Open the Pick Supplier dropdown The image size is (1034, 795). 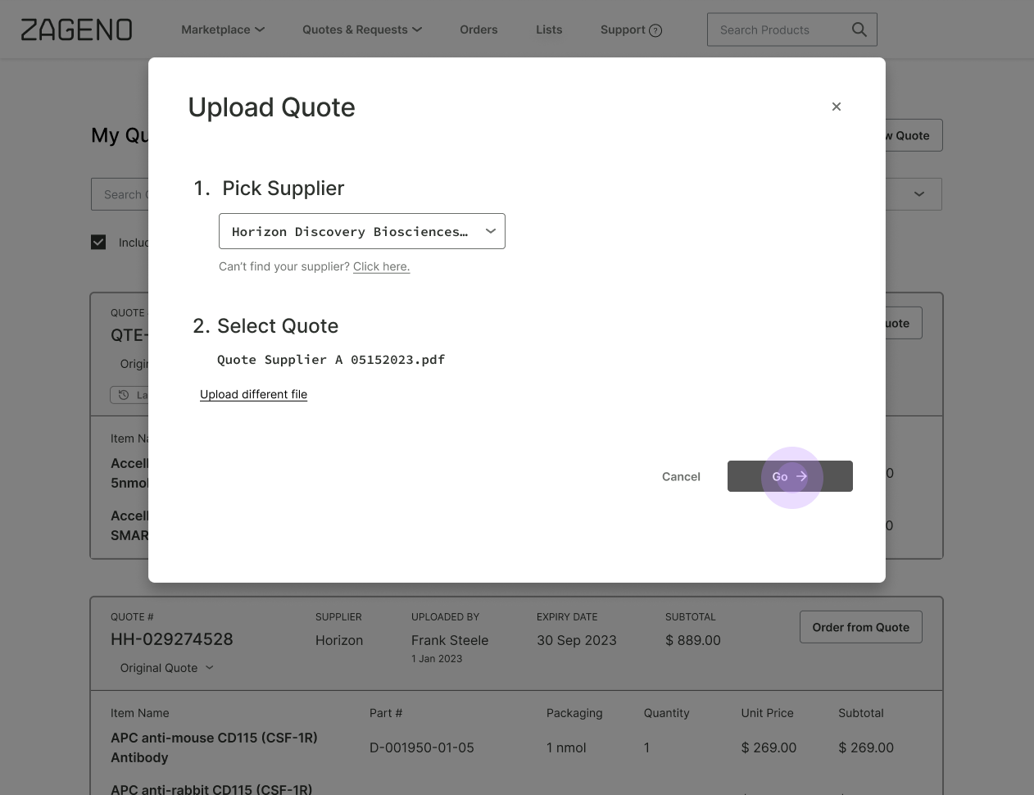tap(362, 231)
